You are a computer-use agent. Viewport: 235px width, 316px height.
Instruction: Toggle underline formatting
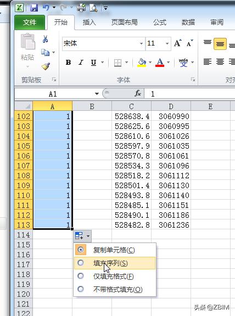93,63
